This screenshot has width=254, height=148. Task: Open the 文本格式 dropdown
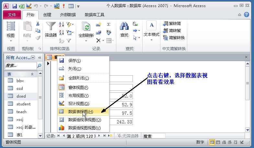[152, 31]
